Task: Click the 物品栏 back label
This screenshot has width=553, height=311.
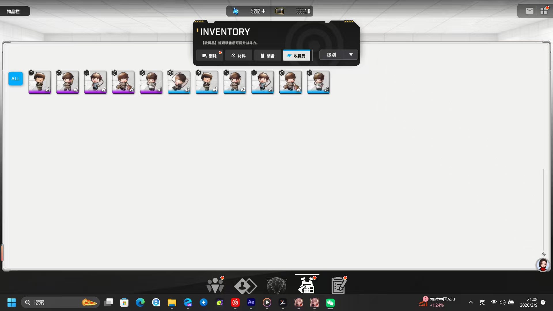Action: pyautogui.click(x=14, y=12)
